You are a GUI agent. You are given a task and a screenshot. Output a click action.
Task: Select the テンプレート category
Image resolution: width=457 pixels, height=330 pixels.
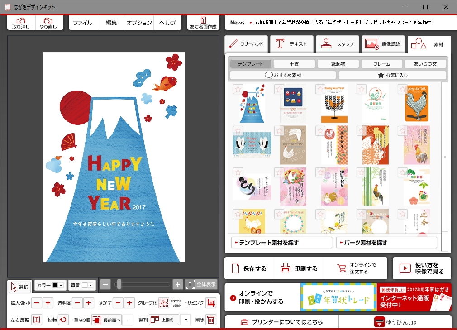(x=251, y=64)
